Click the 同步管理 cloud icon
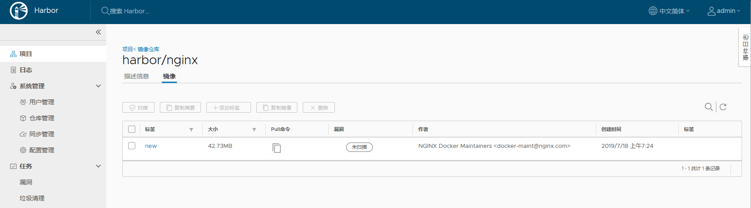This screenshot has height=208, width=751. click(x=23, y=134)
